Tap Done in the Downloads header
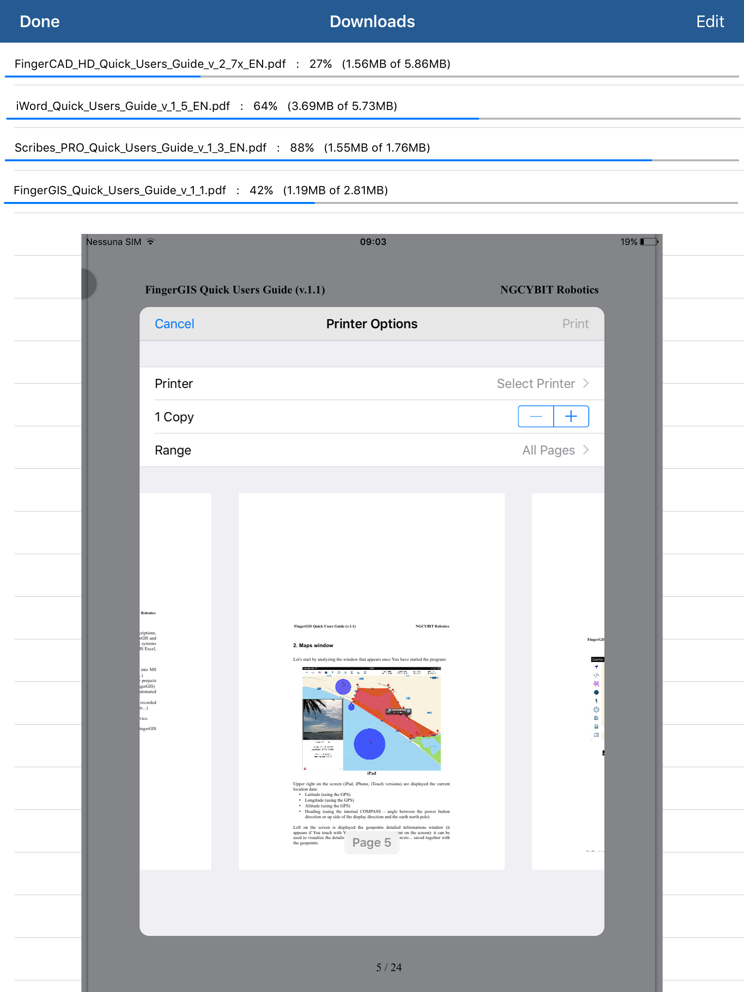 (x=40, y=22)
